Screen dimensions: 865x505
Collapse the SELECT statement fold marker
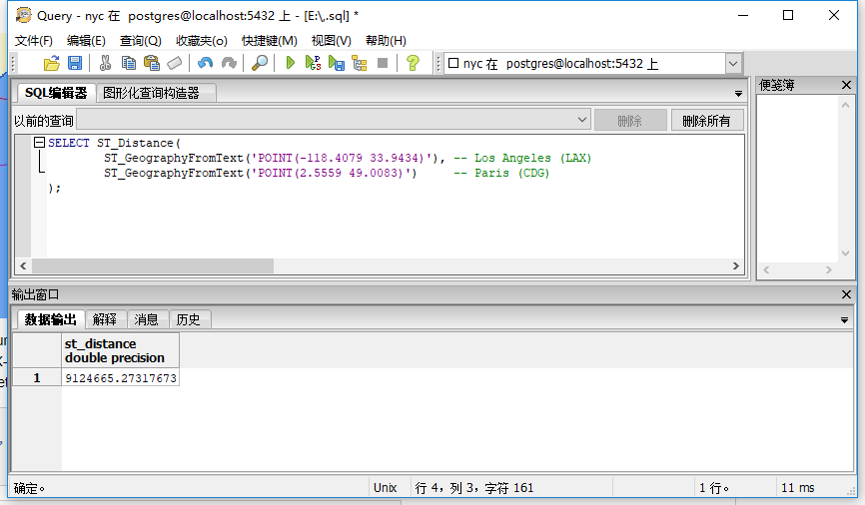point(39,143)
